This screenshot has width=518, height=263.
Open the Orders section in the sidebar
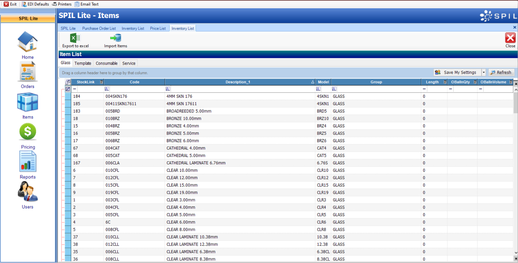(x=28, y=75)
